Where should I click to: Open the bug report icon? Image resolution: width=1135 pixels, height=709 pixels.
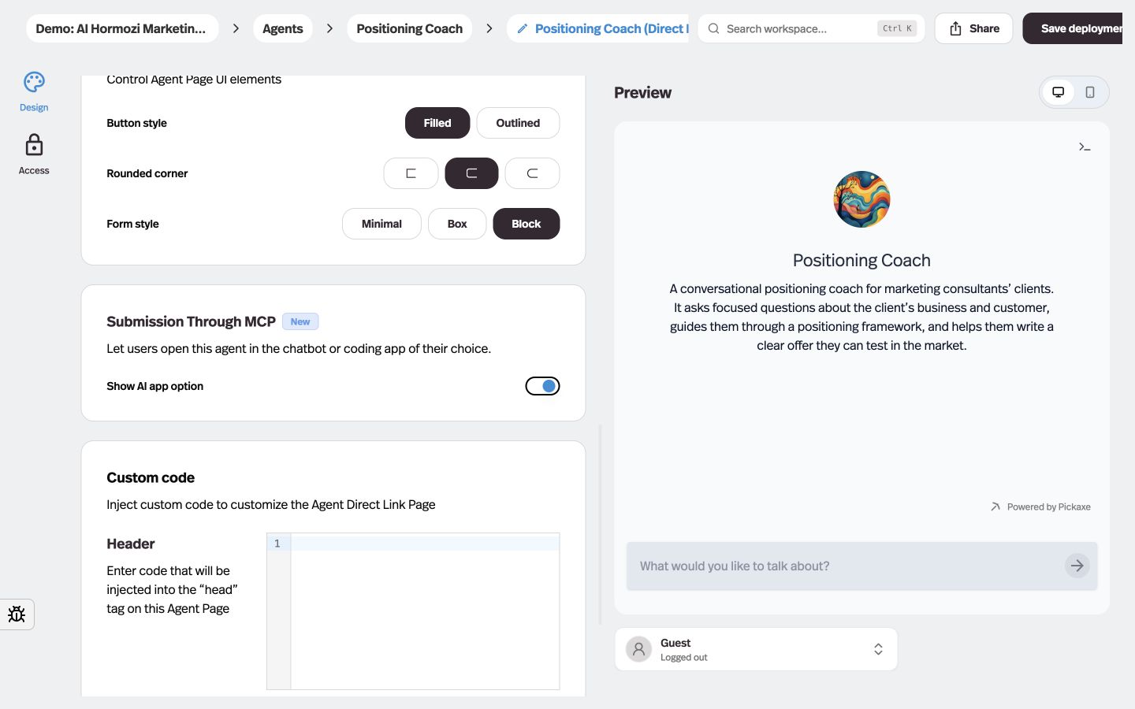point(17,614)
